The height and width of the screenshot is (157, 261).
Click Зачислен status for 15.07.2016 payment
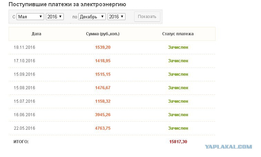(178, 101)
